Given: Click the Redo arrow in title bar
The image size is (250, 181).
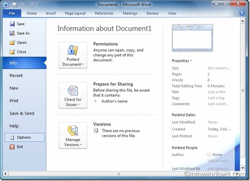Looking at the screenshot, I should coord(32,5).
